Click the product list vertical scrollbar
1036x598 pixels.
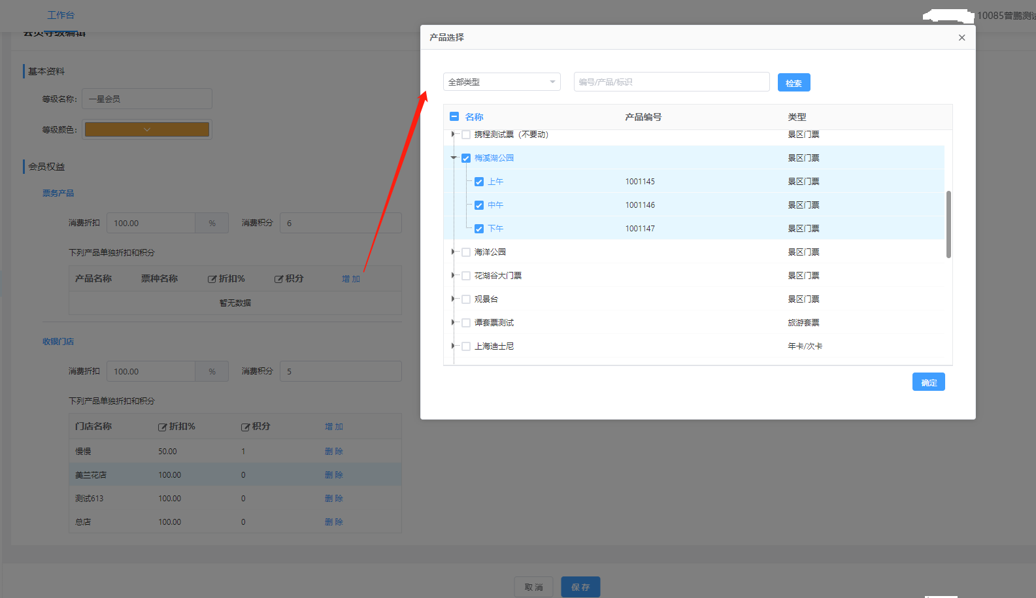click(948, 224)
